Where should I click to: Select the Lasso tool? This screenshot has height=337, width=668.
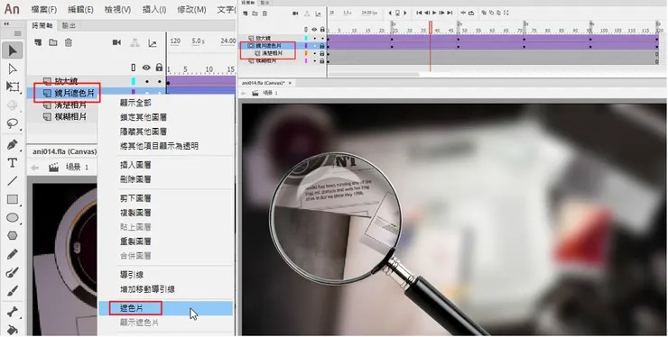coord(13,123)
